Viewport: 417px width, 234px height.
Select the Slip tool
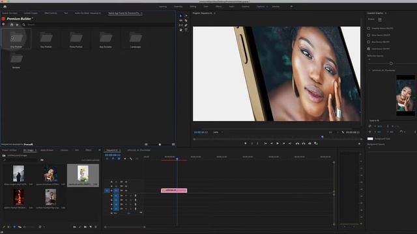181,25
